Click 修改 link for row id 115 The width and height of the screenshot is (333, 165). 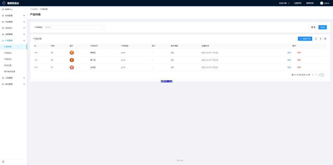tap(289, 60)
